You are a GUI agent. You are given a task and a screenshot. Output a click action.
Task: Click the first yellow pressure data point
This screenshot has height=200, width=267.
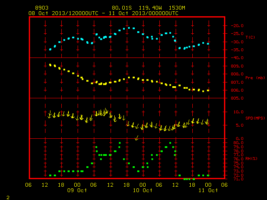[x=50, y=65]
